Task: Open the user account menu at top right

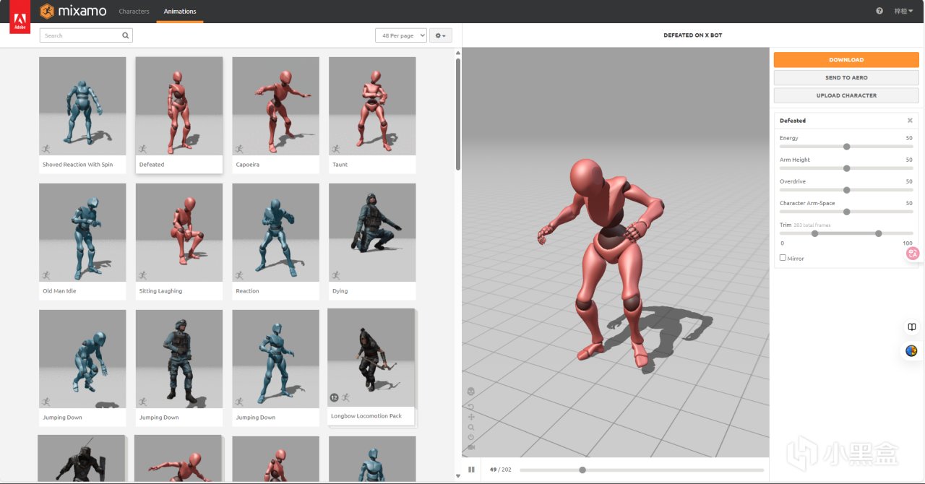Action: coord(903,11)
